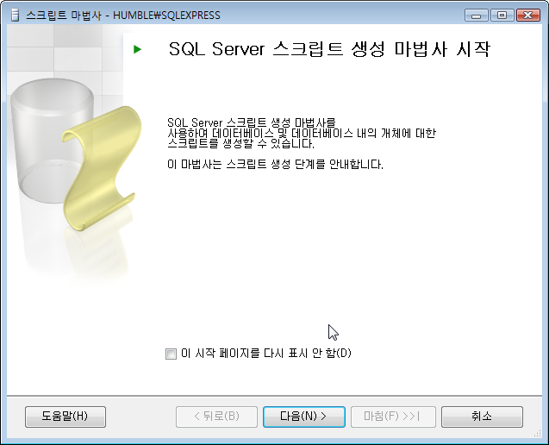Click the 'SQL Server 스크립트 생성 마법사 시작' heading
This screenshot has width=549, height=445.
pos(329,49)
